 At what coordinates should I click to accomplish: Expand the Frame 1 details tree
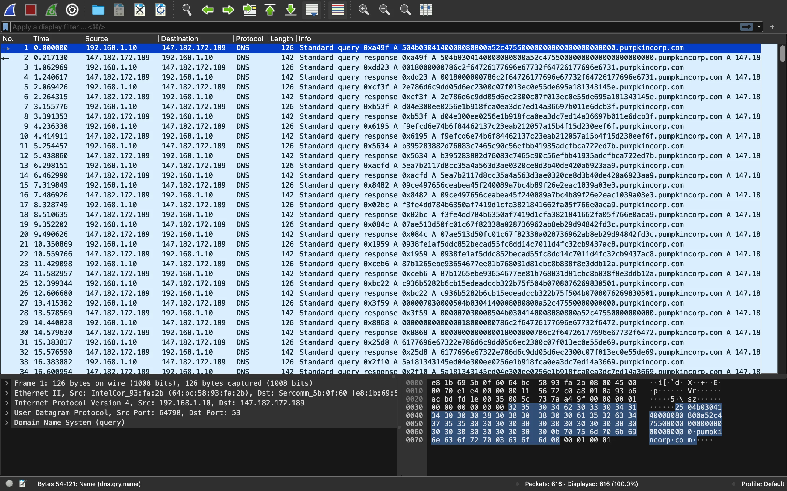pos(7,383)
